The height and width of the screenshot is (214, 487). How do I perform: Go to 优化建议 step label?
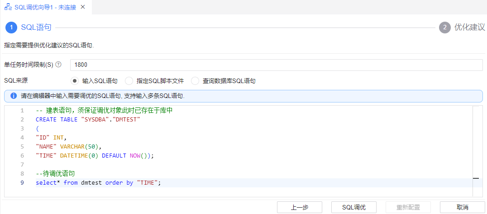pyautogui.click(x=469, y=28)
